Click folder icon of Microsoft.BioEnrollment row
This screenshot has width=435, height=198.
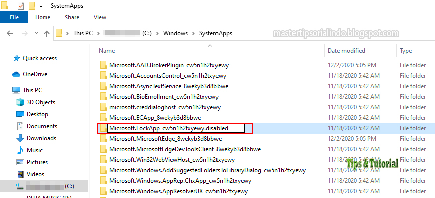click(x=103, y=97)
